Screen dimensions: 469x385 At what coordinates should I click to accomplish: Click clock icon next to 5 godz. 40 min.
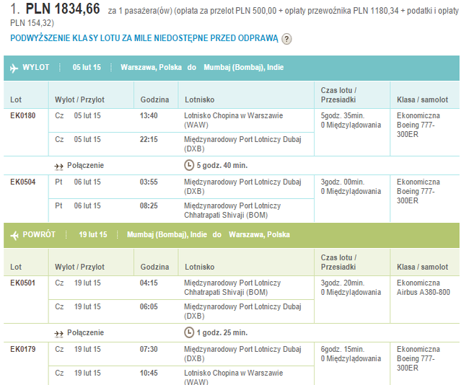(x=189, y=165)
